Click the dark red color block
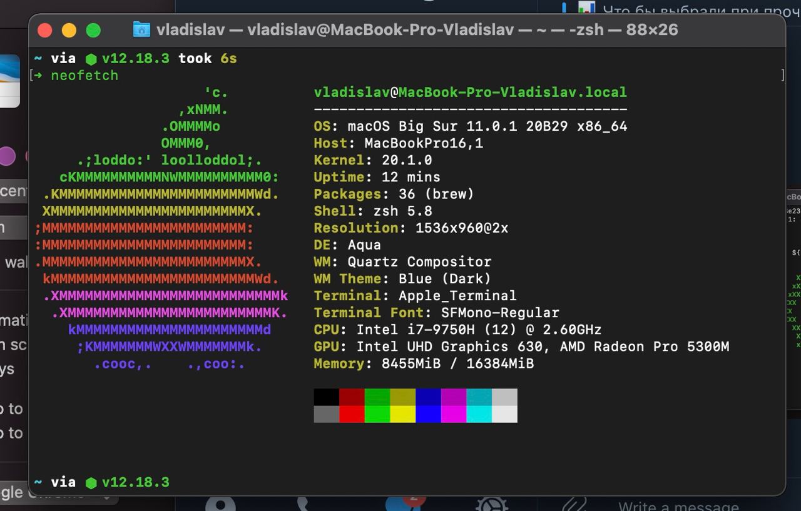This screenshot has width=801, height=511. [352, 397]
